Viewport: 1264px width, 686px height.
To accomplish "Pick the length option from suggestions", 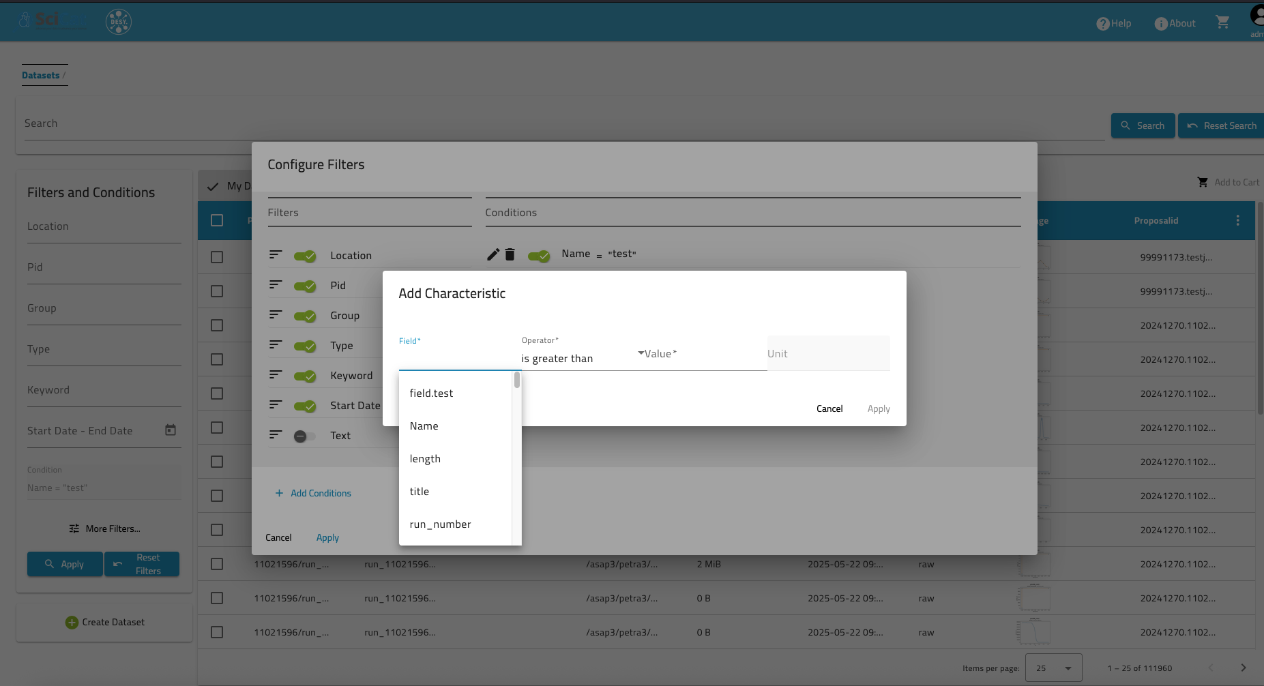I will (x=425, y=459).
